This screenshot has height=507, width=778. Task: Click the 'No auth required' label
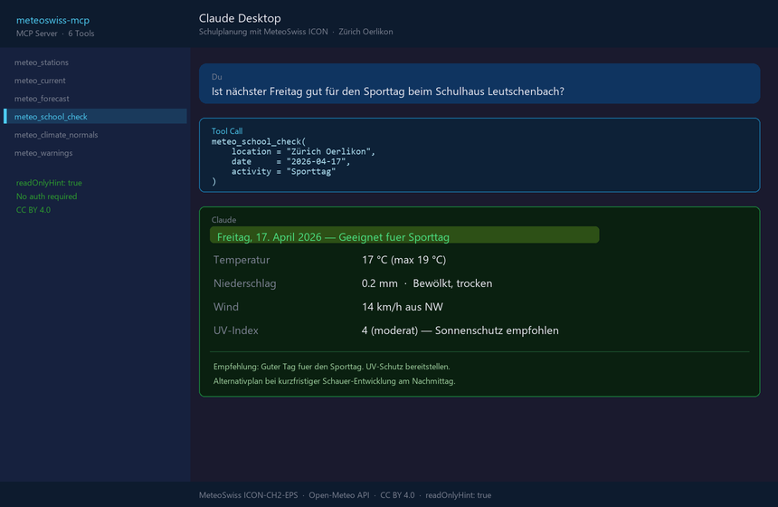46,196
